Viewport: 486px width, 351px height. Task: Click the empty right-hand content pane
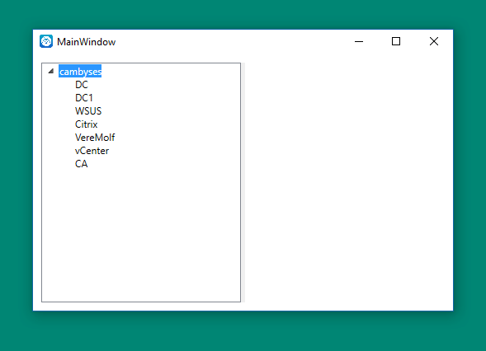349,182
